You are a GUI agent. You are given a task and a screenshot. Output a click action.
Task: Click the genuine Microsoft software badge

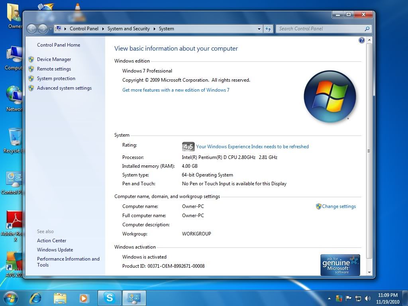pyautogui.click(x=340, y=265)
